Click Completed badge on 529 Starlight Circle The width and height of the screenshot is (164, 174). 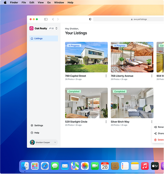[74, 91]
